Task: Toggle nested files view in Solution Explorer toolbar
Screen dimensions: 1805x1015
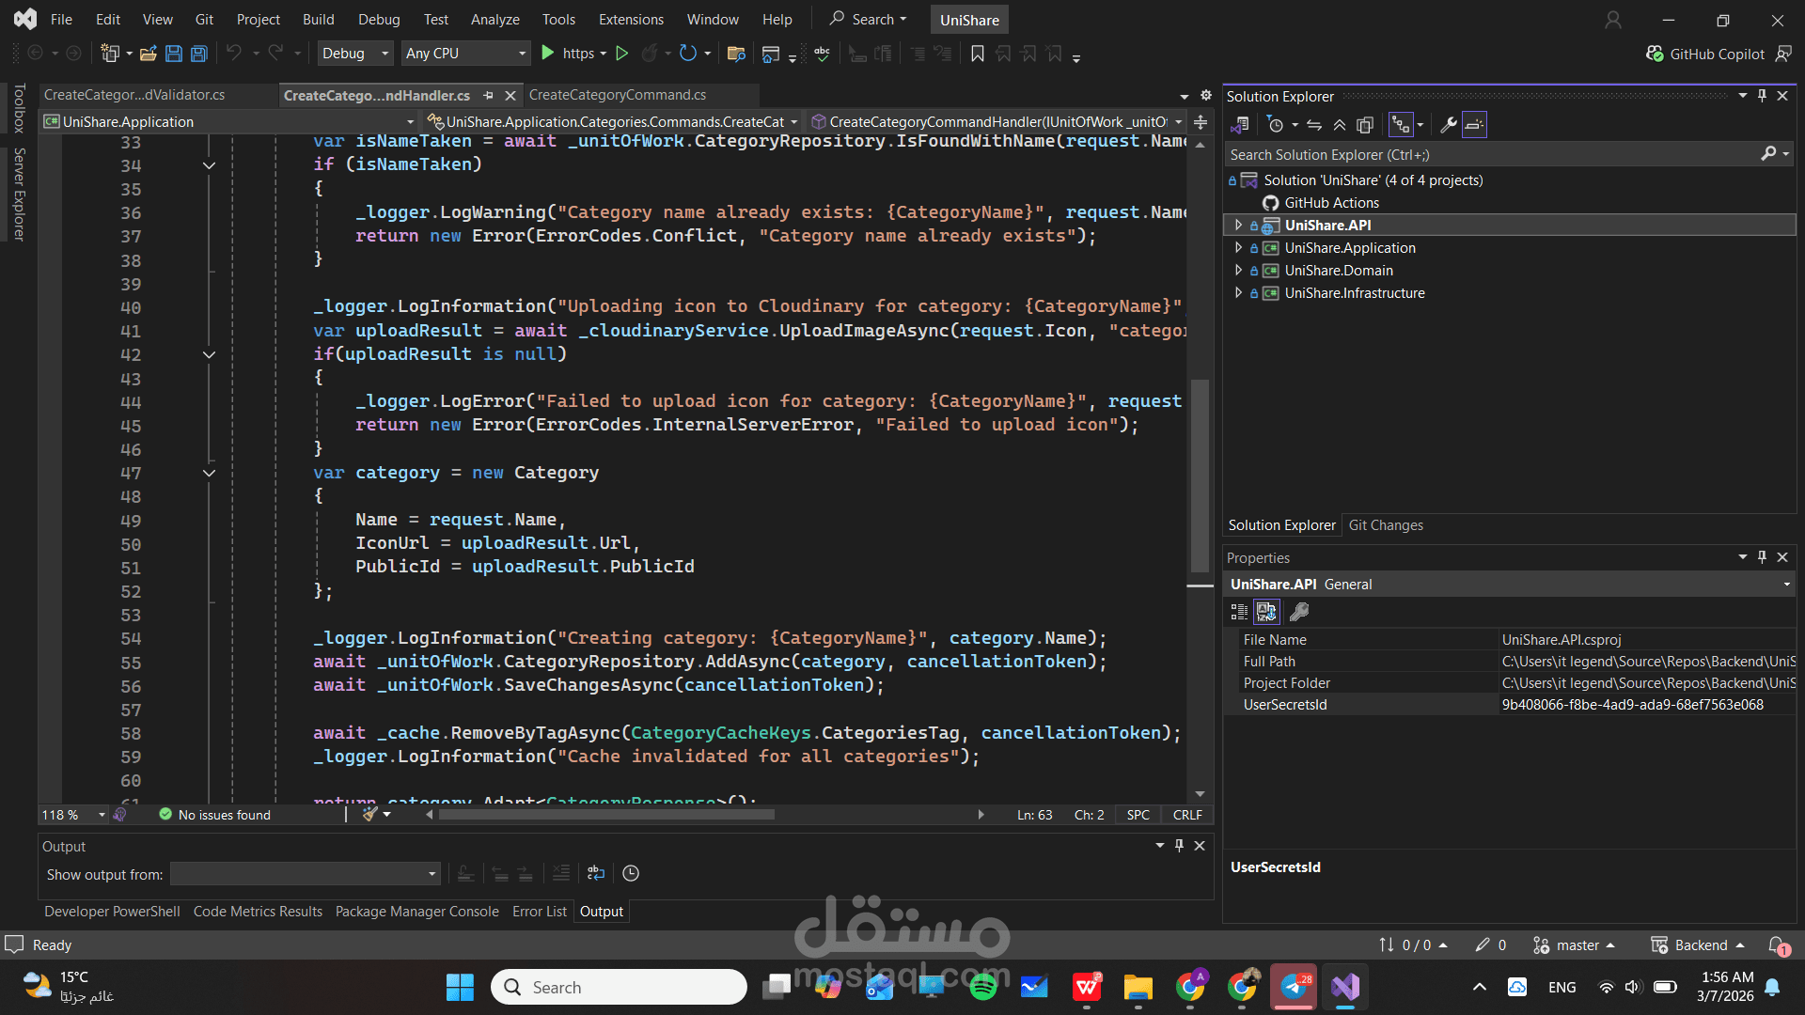Action: (x=1401, y=125)
